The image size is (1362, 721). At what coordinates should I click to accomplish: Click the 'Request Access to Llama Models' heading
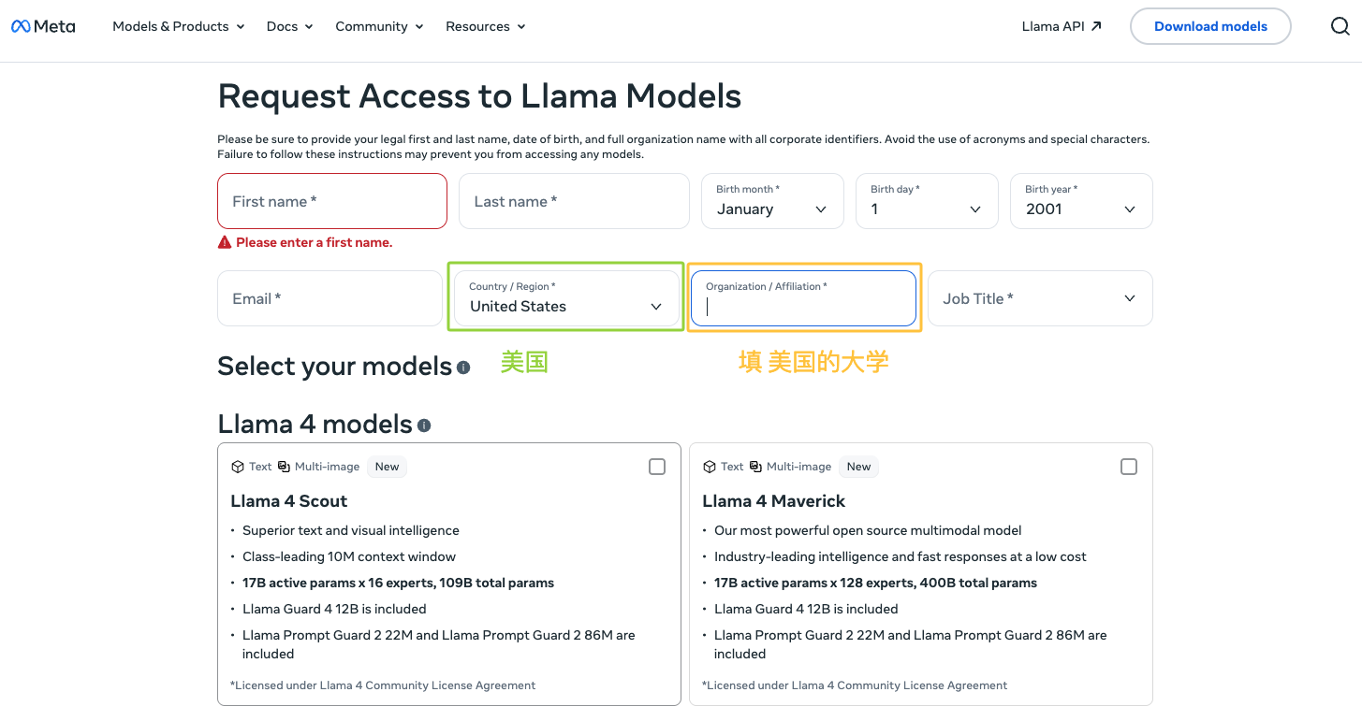(x=479, y=95)
